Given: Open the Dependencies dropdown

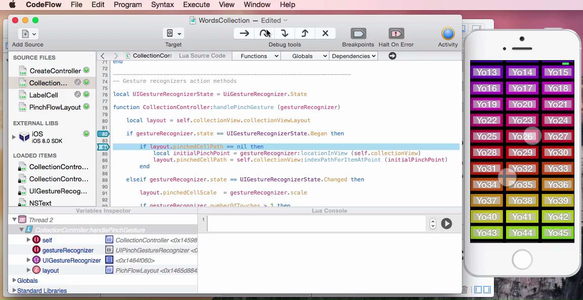Looking at the screenshot, I should click(x=353, y=56).
